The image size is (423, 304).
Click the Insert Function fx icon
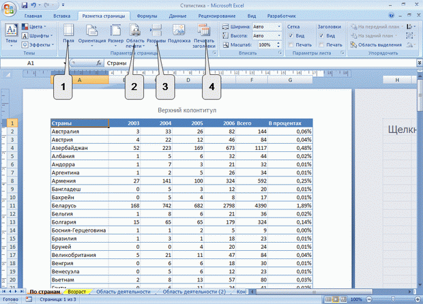[x=99, y=63]
